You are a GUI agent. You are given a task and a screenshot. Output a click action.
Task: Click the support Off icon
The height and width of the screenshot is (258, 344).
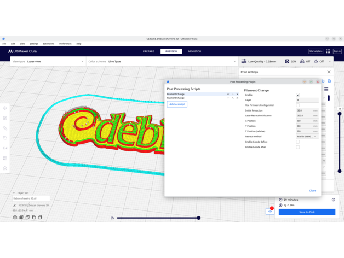(x=302, y=61)
